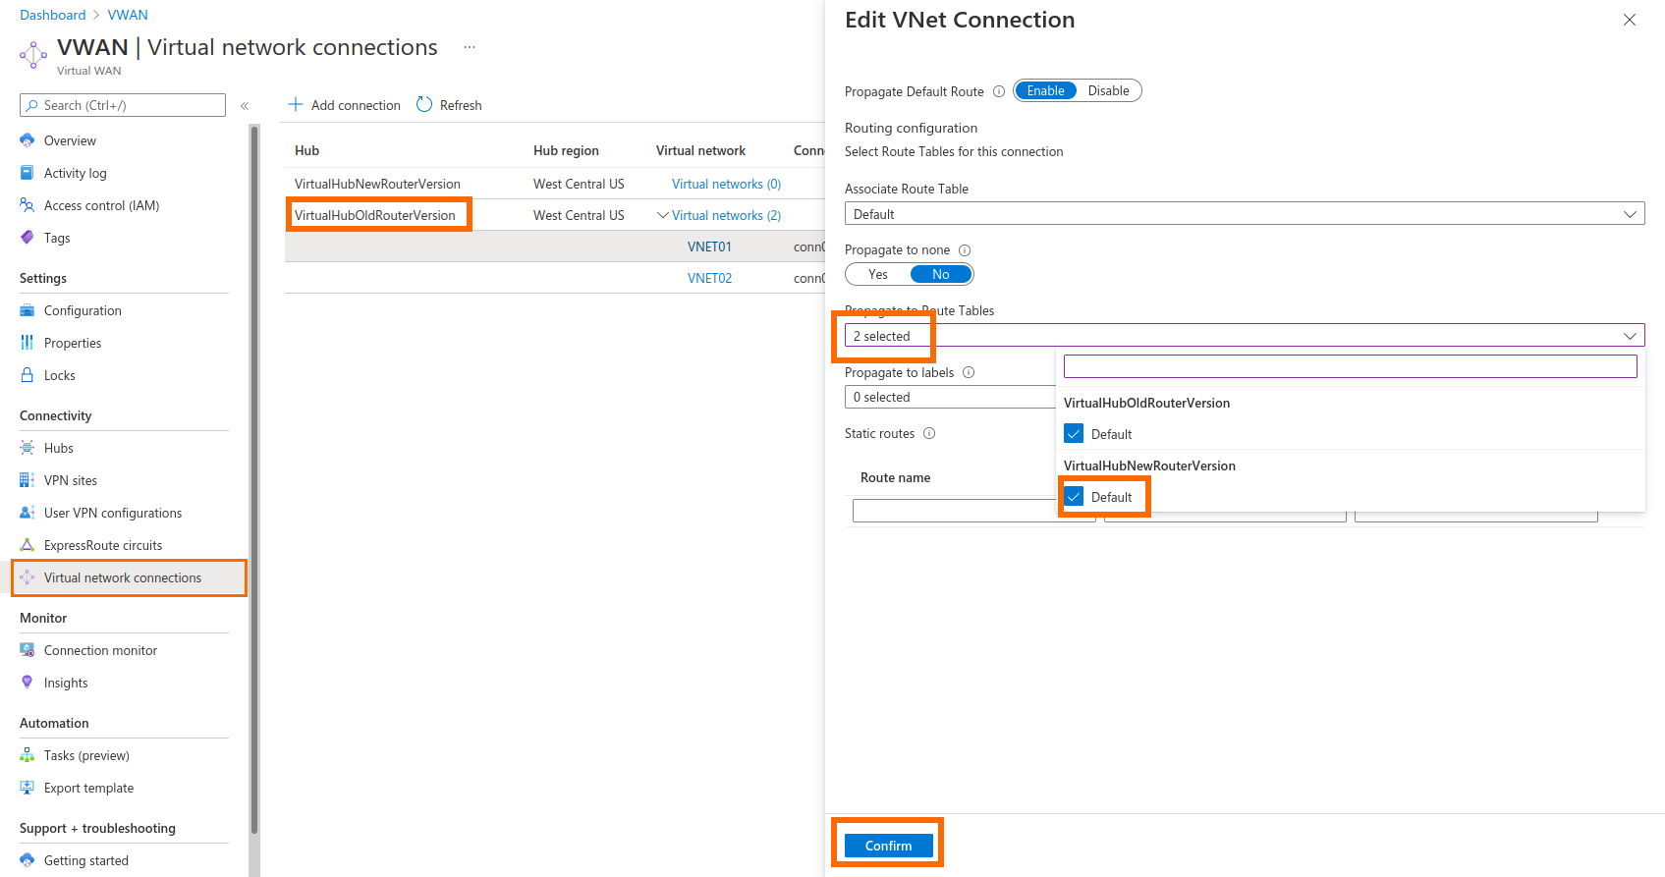Viewport: 1665px width, 877px height.
Task: Click the plus icon for Add connection
Action: pyautogui.click(x=296, y=105)
